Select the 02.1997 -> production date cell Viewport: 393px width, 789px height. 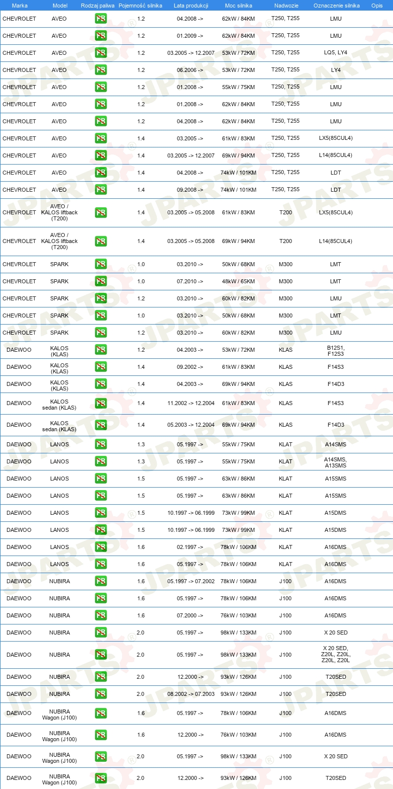click(190, 547)
